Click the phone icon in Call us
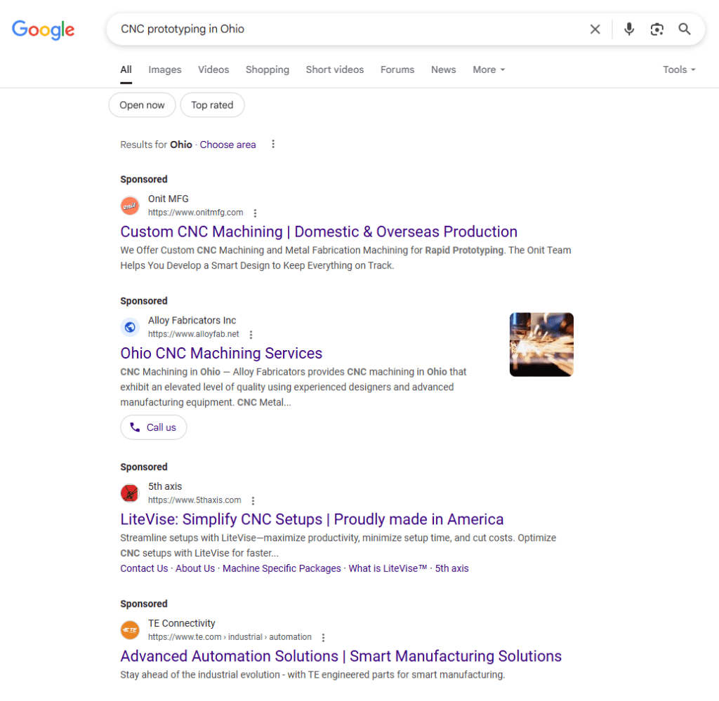The image size is (719, 701). (x=134, y=427)
